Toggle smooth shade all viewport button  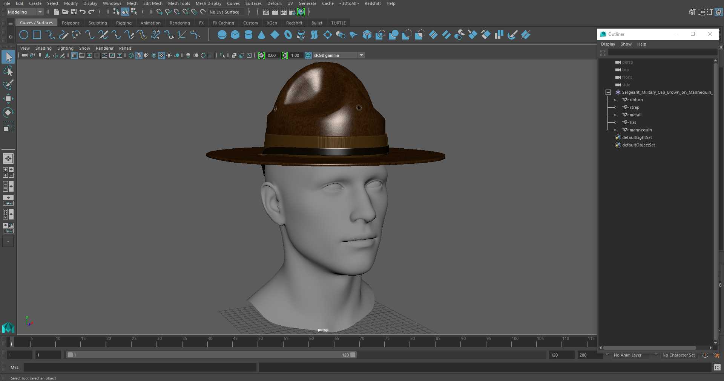(x=139, y=55)
